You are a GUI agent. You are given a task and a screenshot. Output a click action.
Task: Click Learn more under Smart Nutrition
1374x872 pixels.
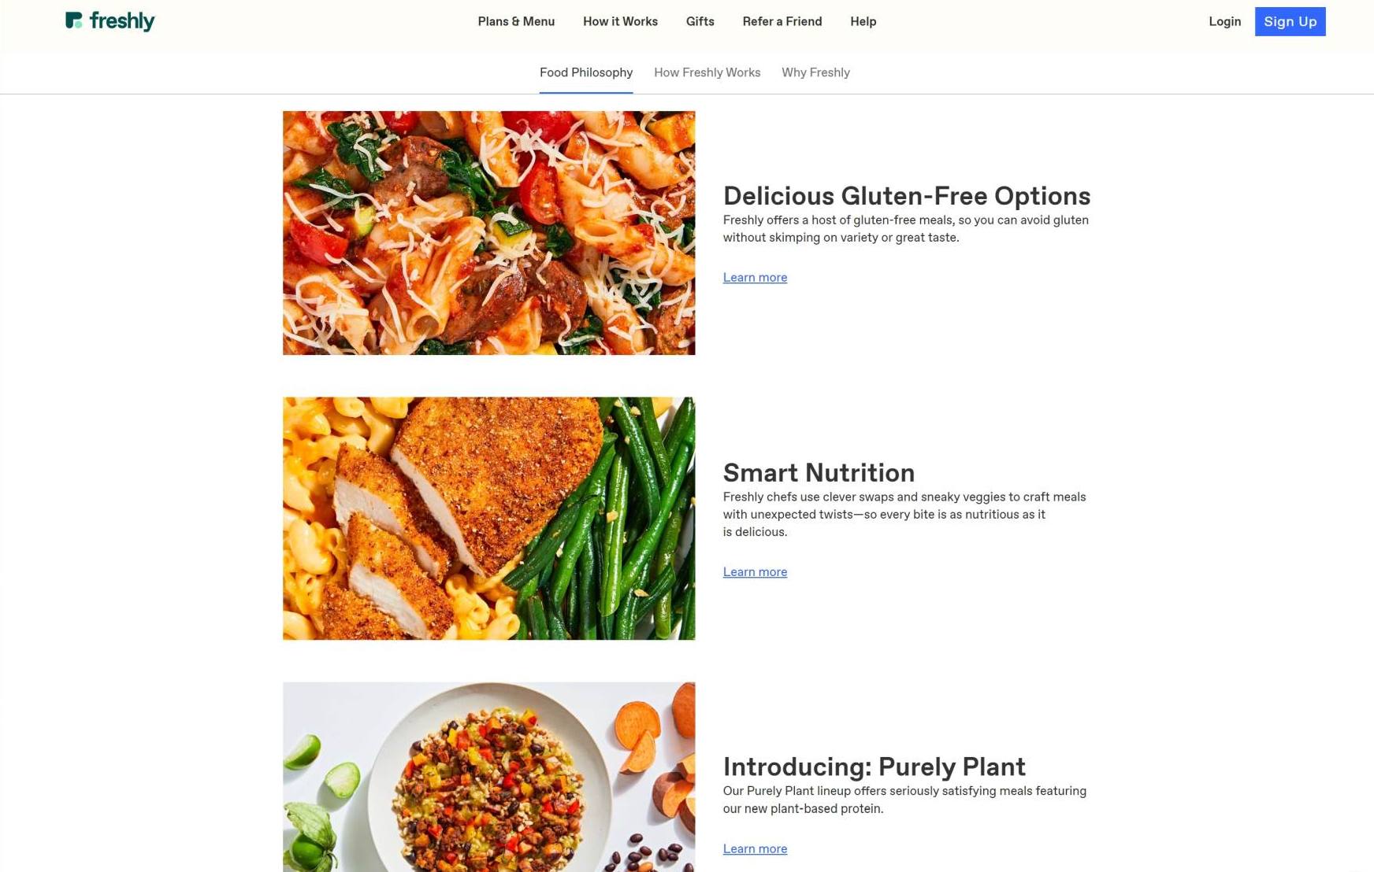[x=755, y=572]
